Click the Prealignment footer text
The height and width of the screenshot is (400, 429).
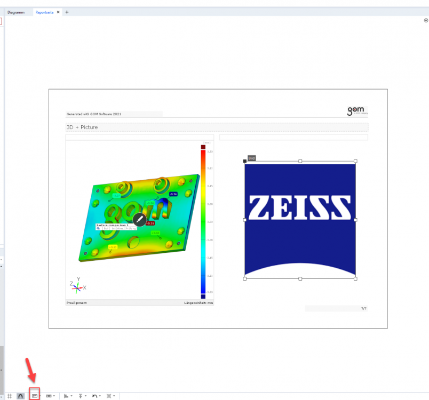[77, 303]
